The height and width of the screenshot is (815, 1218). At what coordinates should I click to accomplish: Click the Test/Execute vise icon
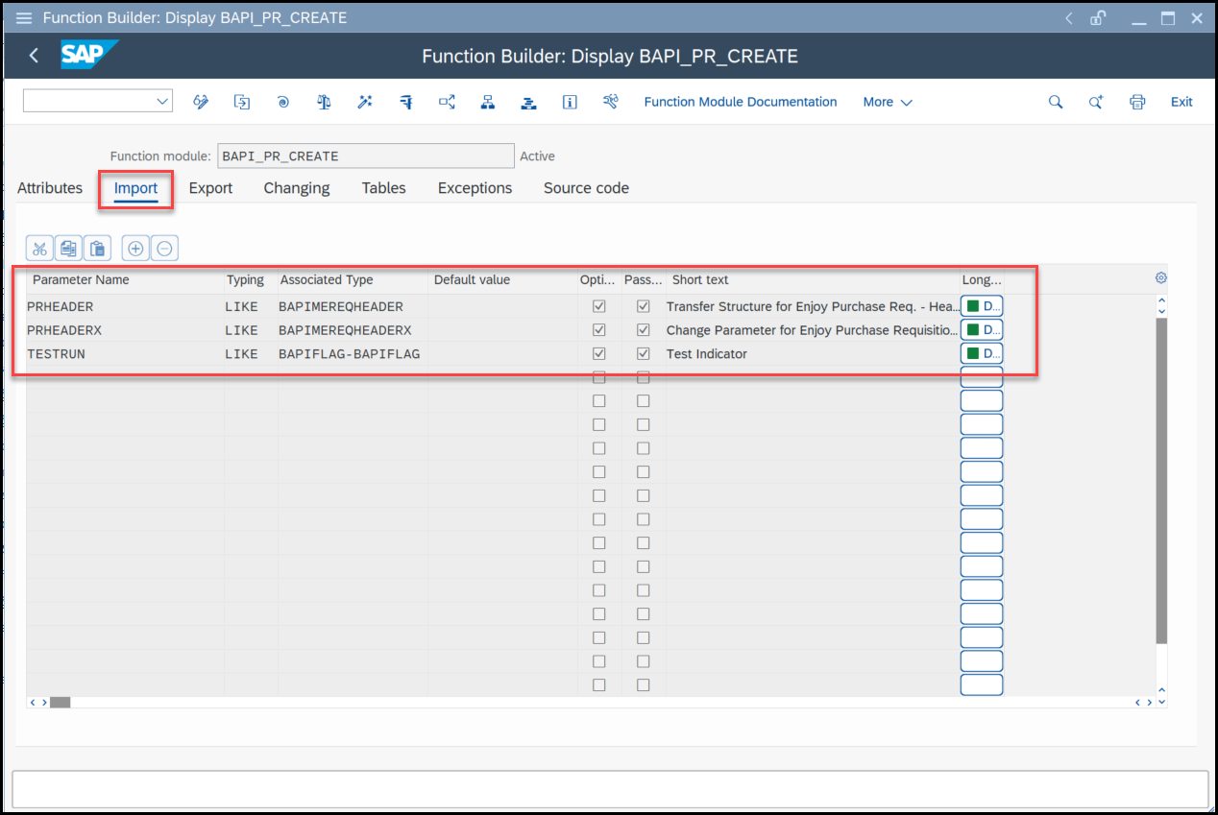coord(405,102)
